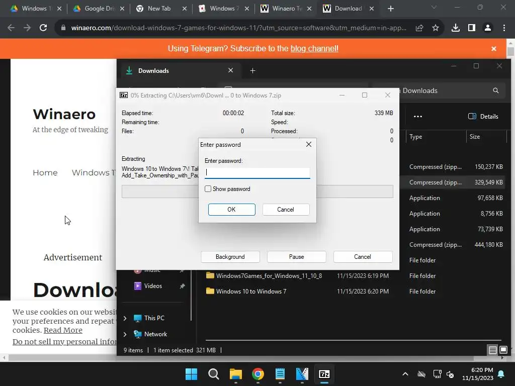The width and height of the screenshot is (515, 386).
Task: Open the taskbar clock and date
Action: coord(478,374)
